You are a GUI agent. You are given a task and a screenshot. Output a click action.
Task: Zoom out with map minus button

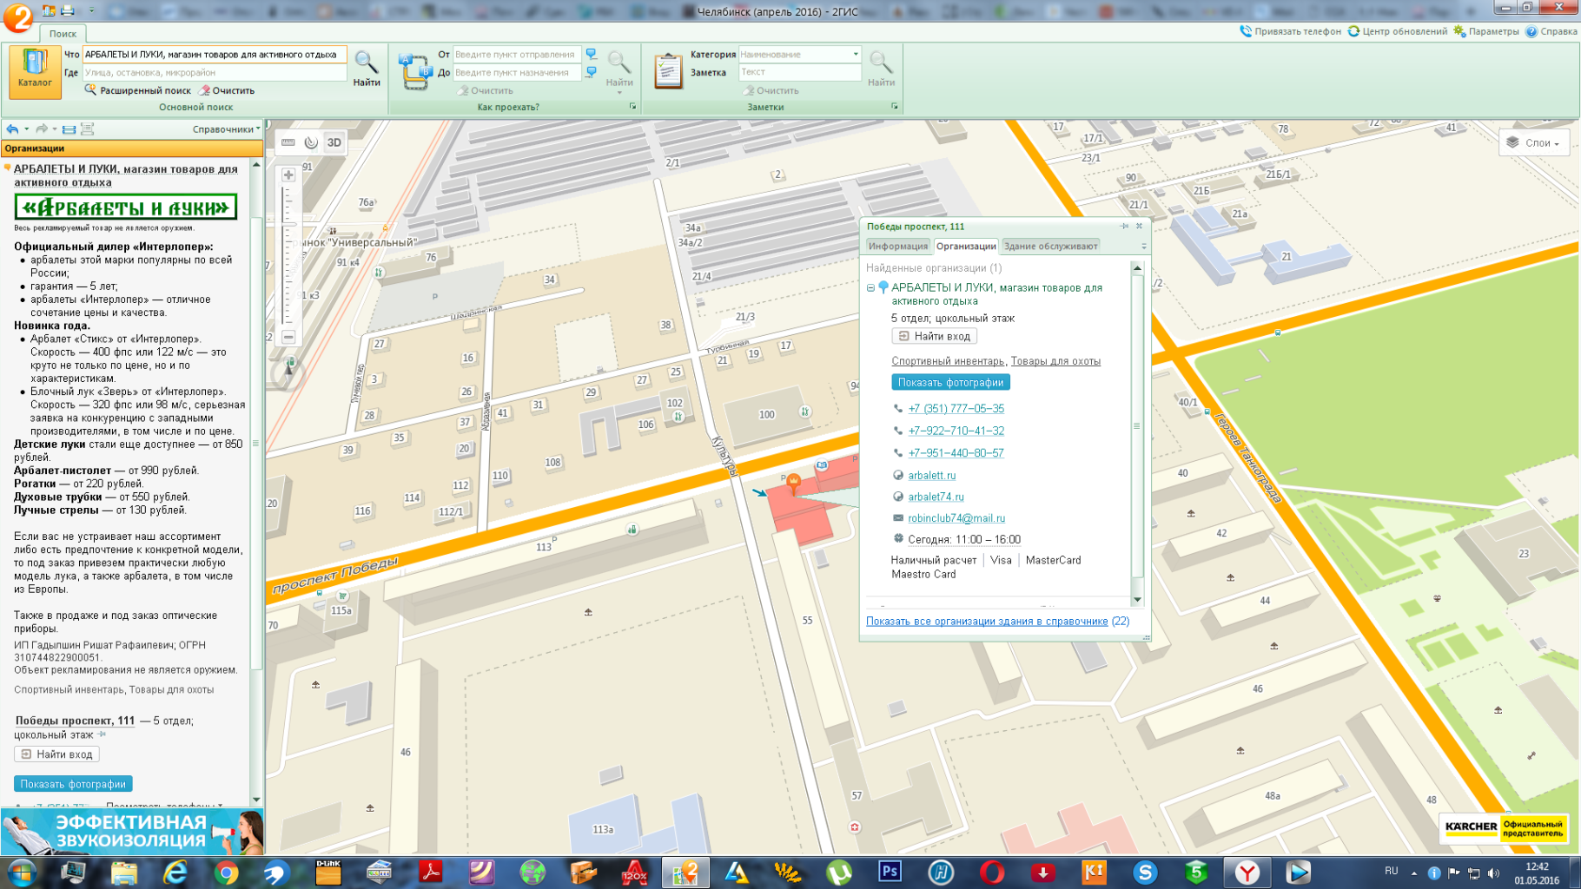coord(288,337)
